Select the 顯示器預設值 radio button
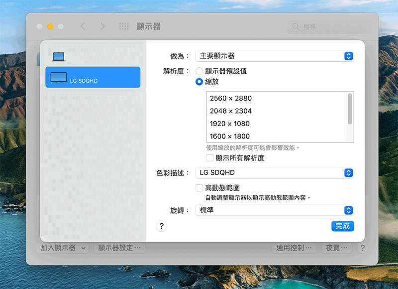Image resolution: width=398 pixels, height=289 pixels. (199, 71)
